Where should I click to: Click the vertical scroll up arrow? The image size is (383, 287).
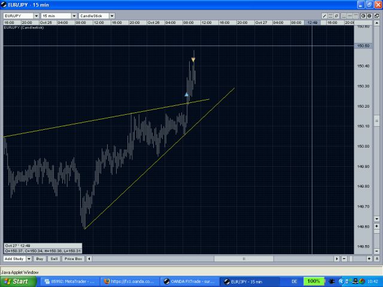[376, 23]
